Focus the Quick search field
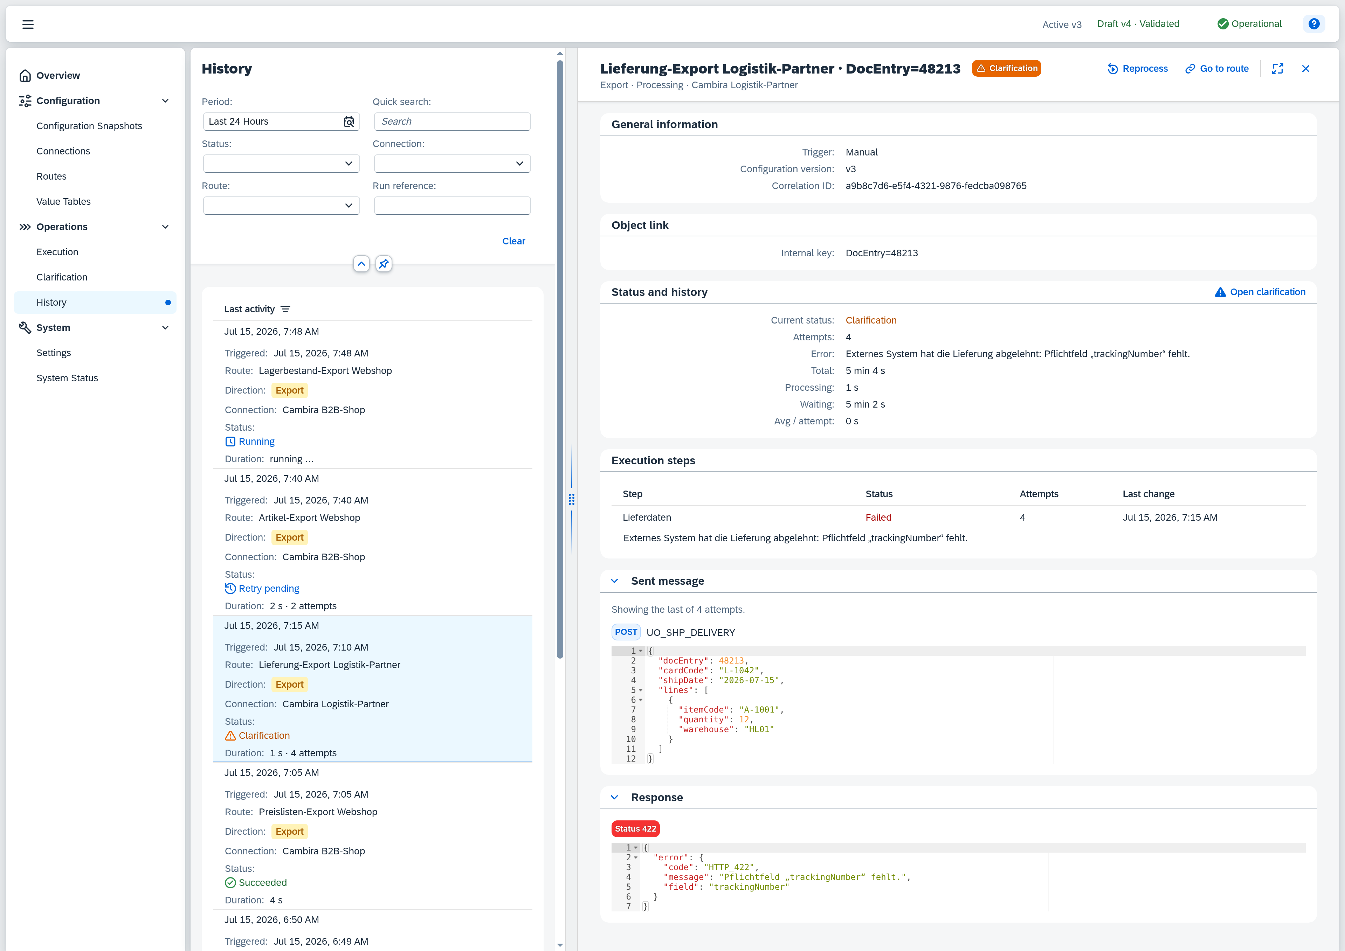This screenshot has height=951, width=1345. (452, 121)
